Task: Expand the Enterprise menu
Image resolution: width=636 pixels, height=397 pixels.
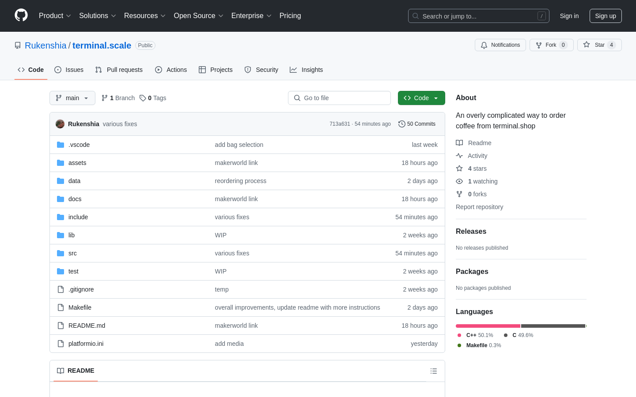Action: point(251,15)
